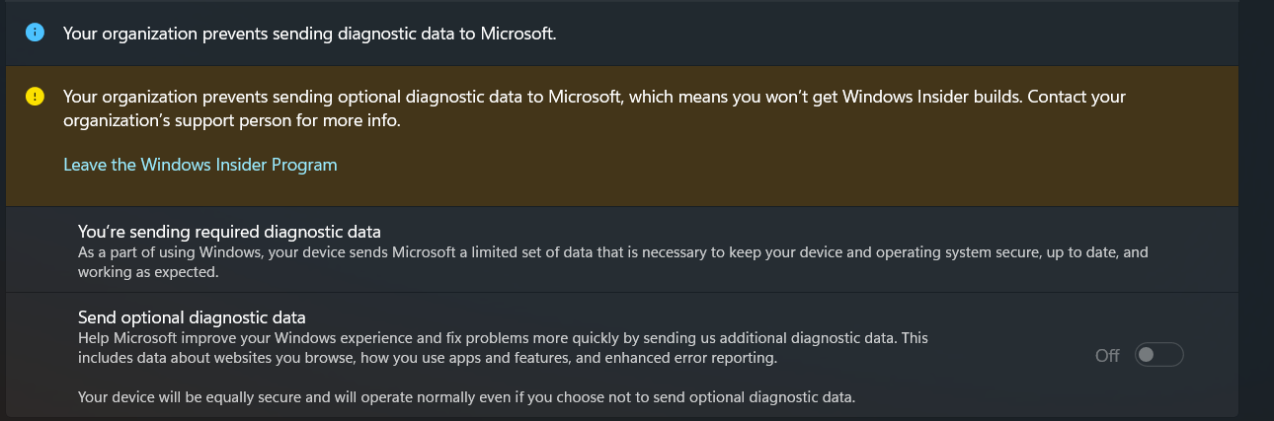Click the "organization's support person for more info." line
The height and width of the screenshot is (421, 1274).
pos(231,121)
